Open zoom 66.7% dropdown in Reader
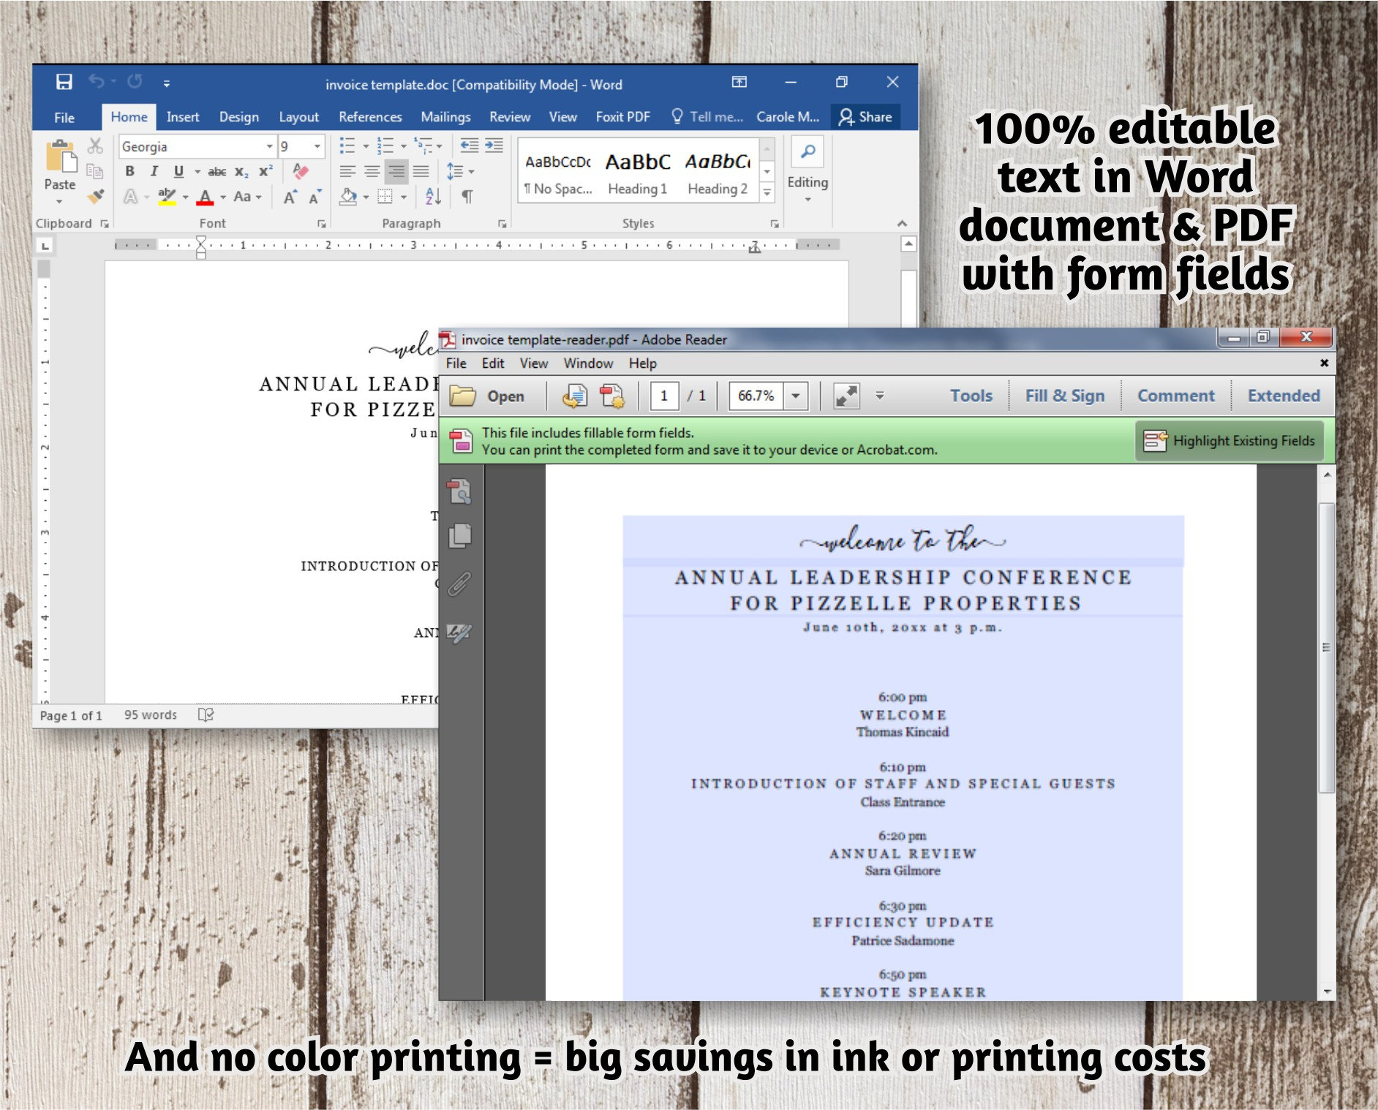 coord(796,396)
